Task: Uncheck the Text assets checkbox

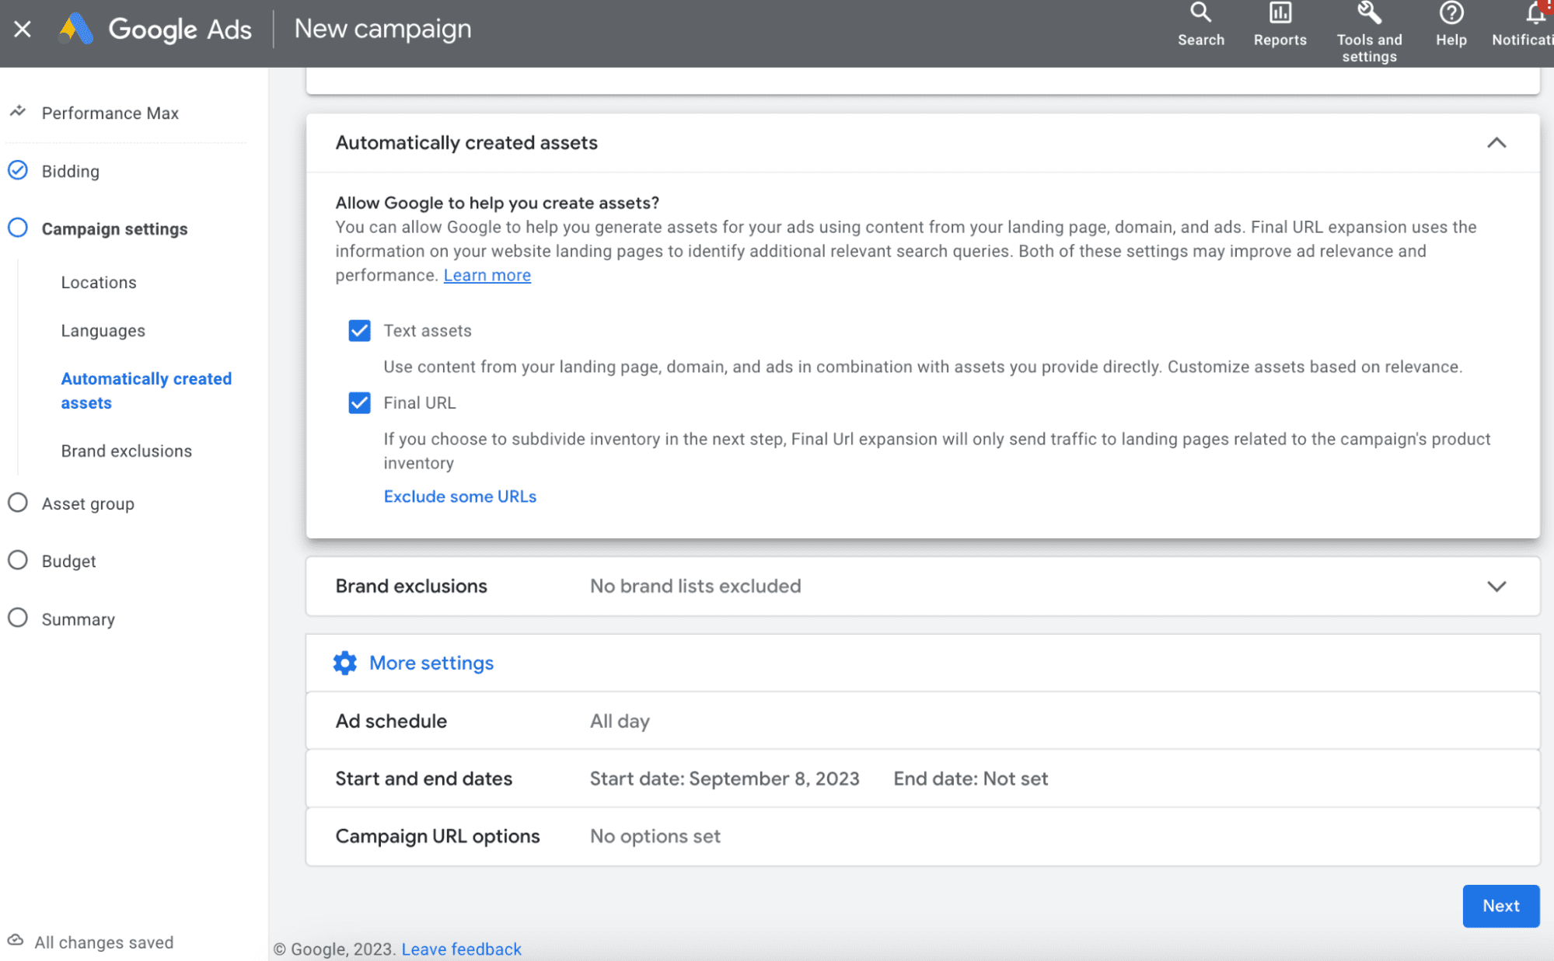Action: tap(359, 331)
